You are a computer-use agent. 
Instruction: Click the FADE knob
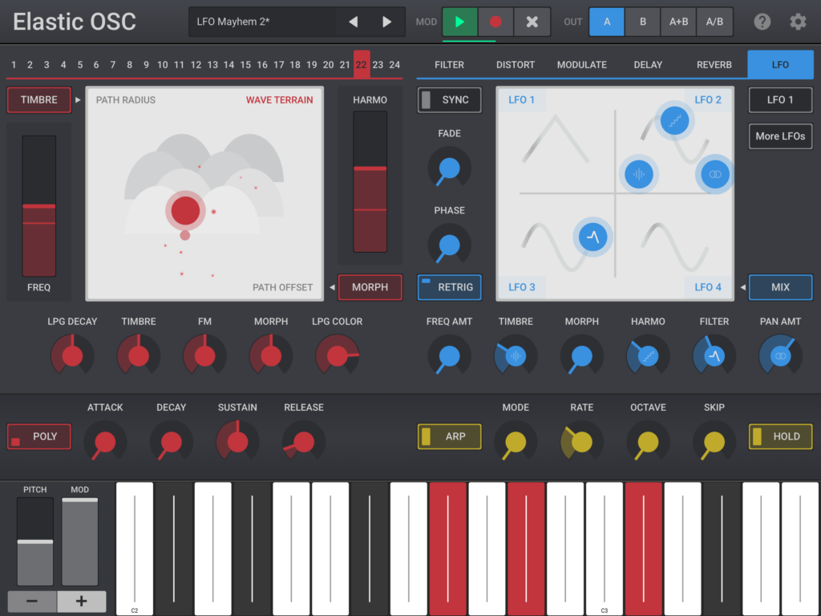pyautogui.click(x=449, y=168)
